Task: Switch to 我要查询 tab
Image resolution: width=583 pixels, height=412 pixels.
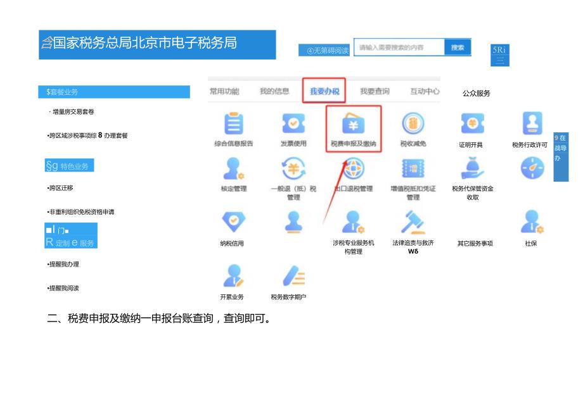Action: [x=375, y=91]
